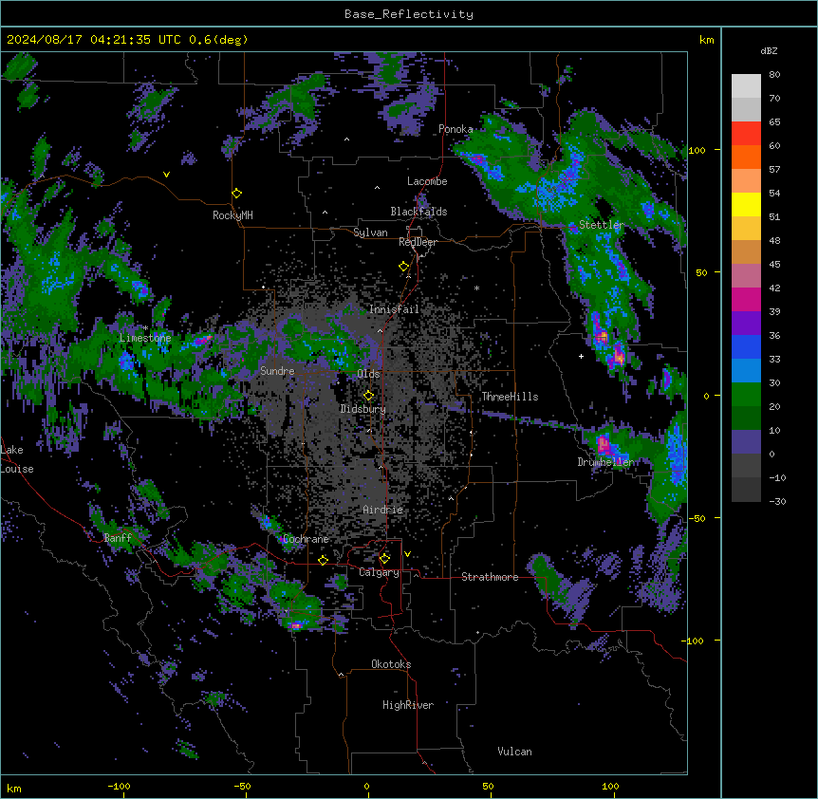Click the 50 tick on the right axis
Image resolution: width=818 pixels, height=799 pixels.
(x=701, y=272)
